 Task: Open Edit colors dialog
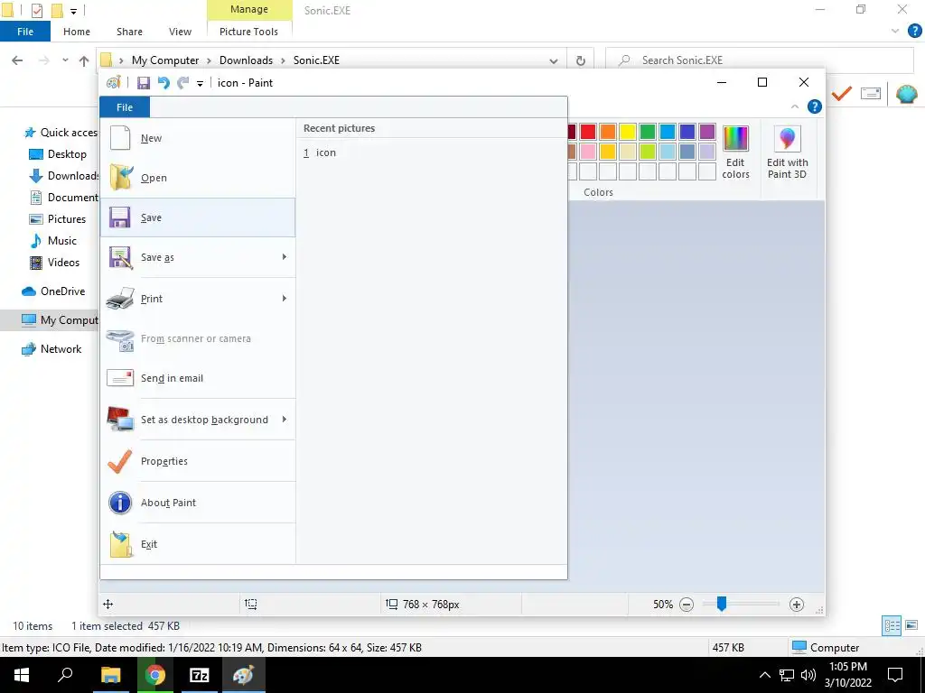click(735, 152)
